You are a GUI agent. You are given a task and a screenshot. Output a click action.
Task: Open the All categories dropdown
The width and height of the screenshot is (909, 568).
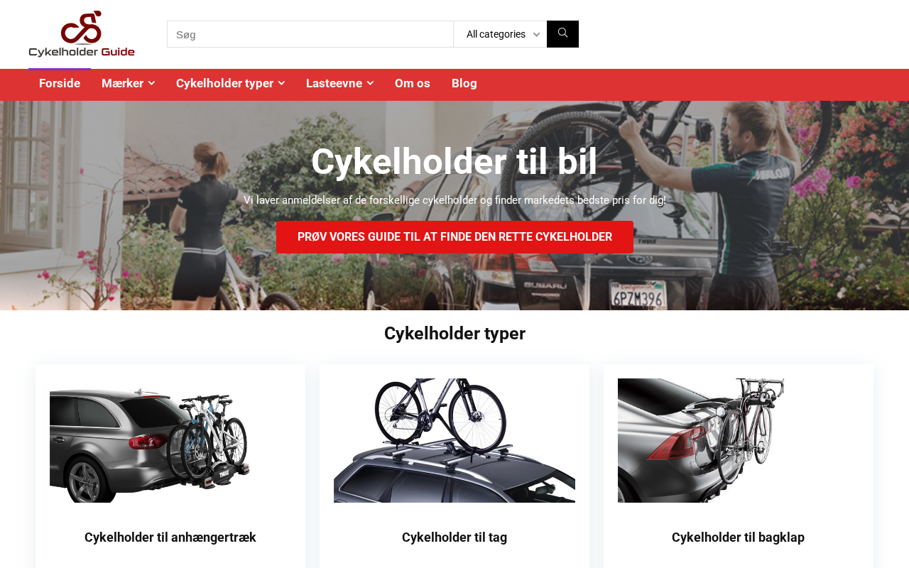point(500,34)
